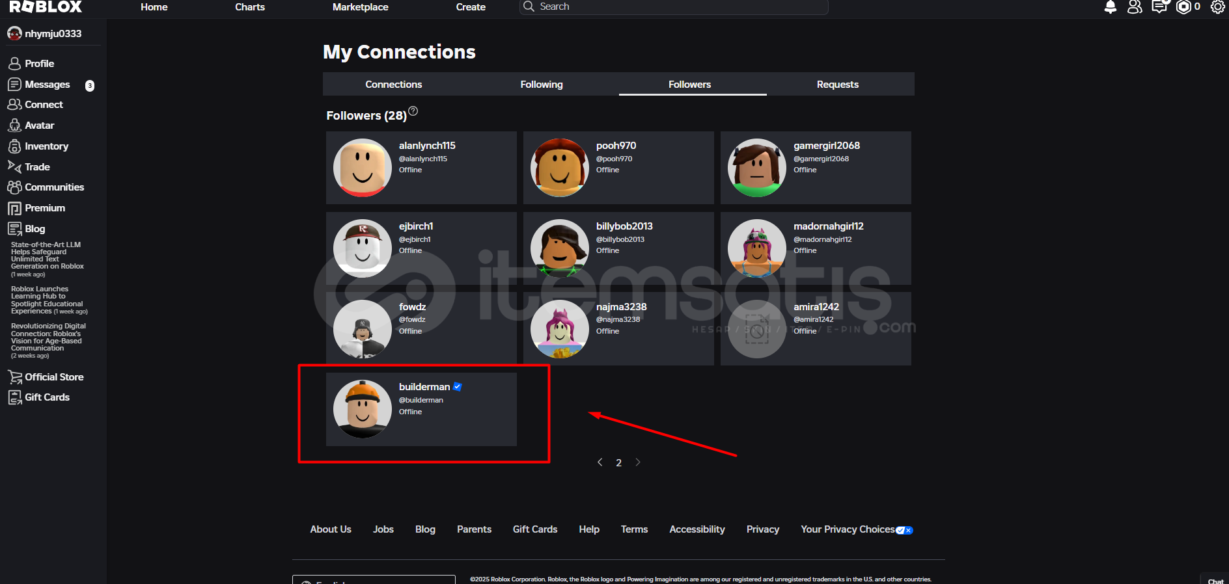
Task: Open the Chat panel button
Action: click(1215, 579)
